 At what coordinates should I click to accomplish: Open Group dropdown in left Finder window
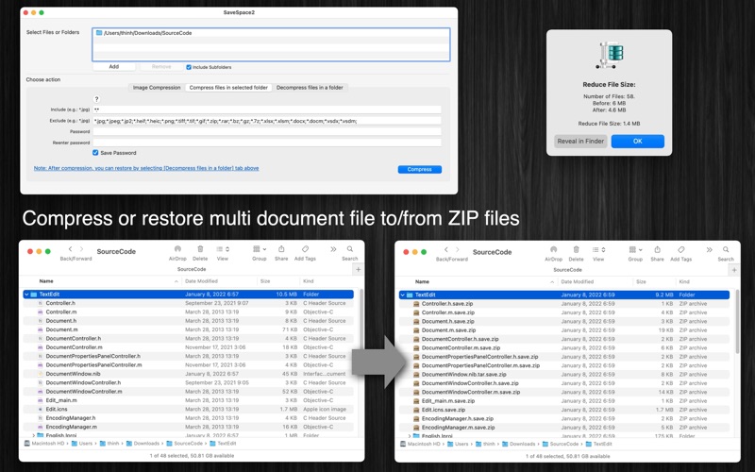tap(259, 249)
